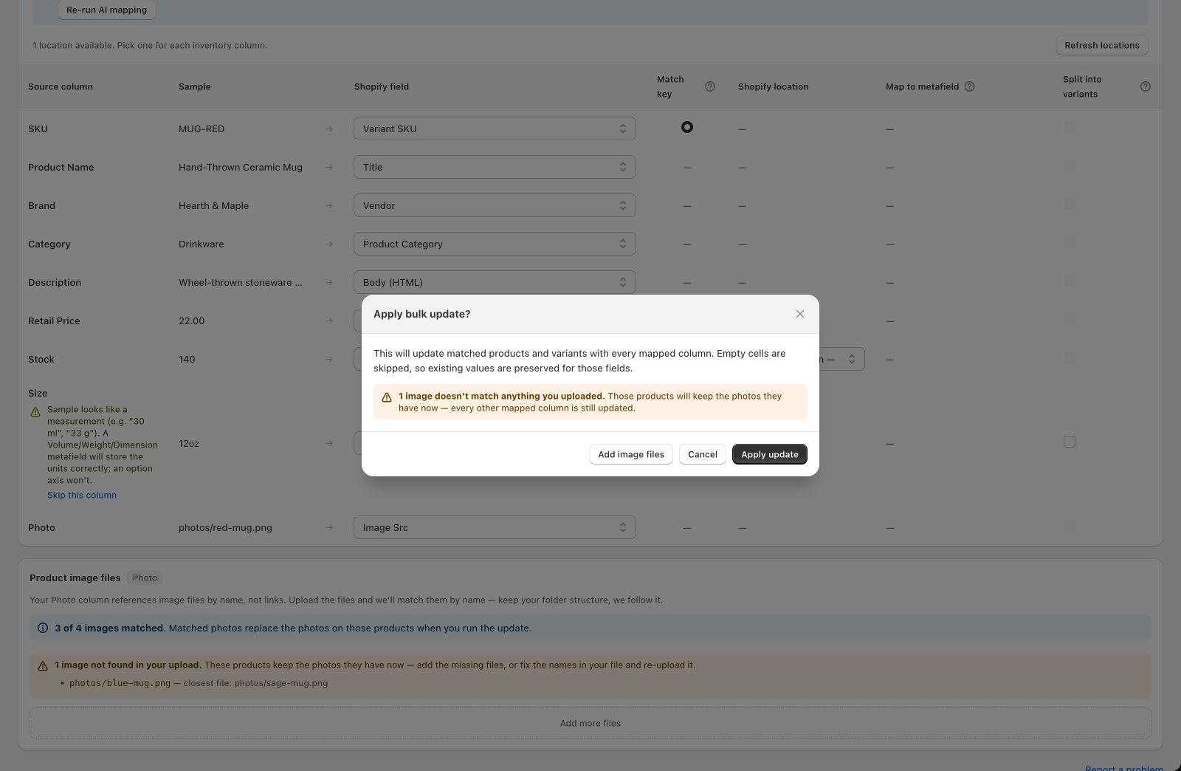Click the arrow icon in the Category row
The width and height of the screenshot is (1181, 771).
pyautogui.click(x=329, y=244)
